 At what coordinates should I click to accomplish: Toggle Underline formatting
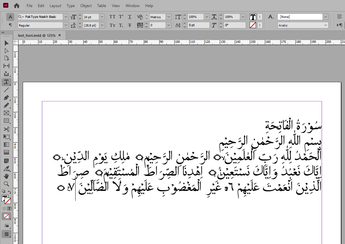tap(130, 17)
